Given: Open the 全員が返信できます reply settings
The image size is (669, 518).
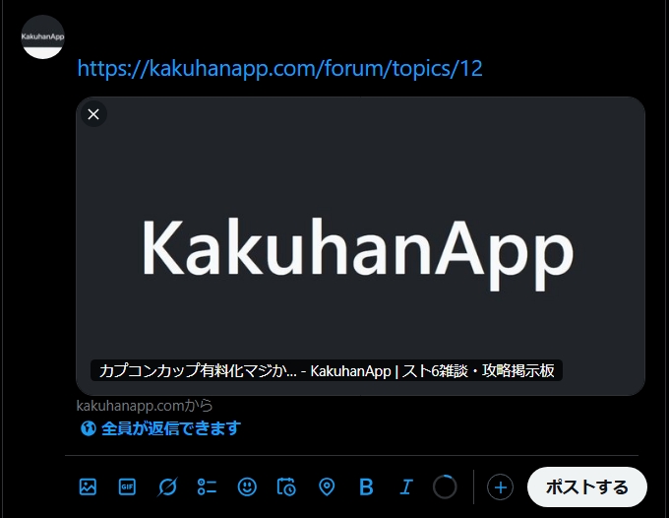Looking at the screenshot, I should [160, 428].
